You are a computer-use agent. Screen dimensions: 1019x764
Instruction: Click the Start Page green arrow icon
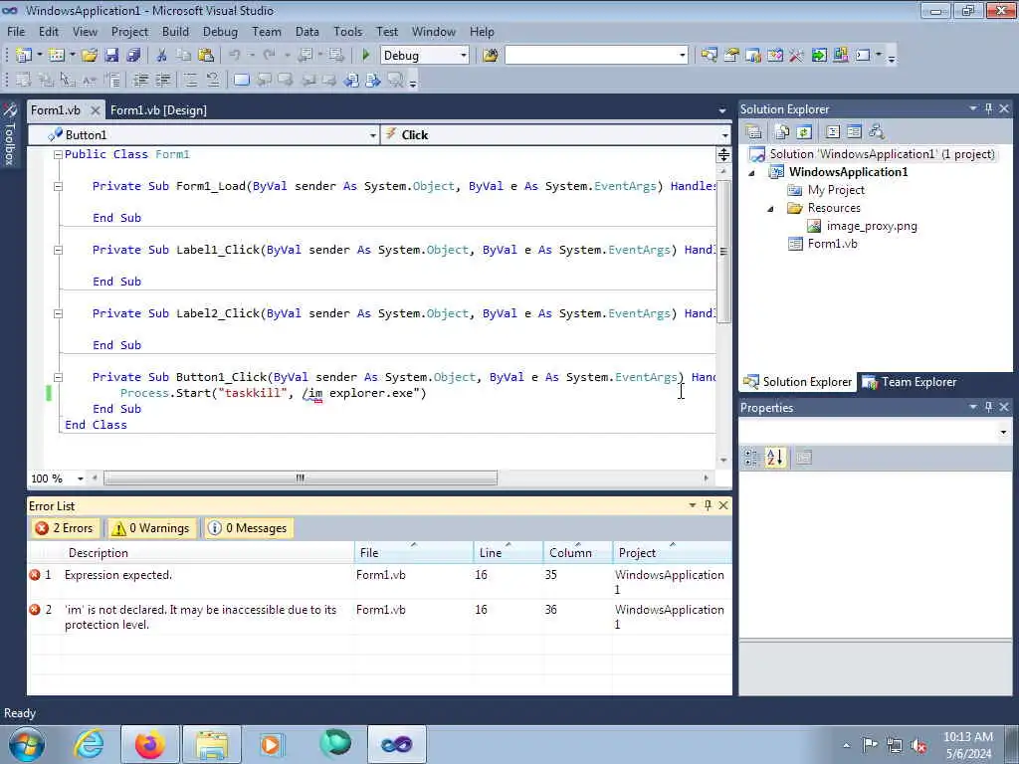pyautogui.click(x=819, y=56)
